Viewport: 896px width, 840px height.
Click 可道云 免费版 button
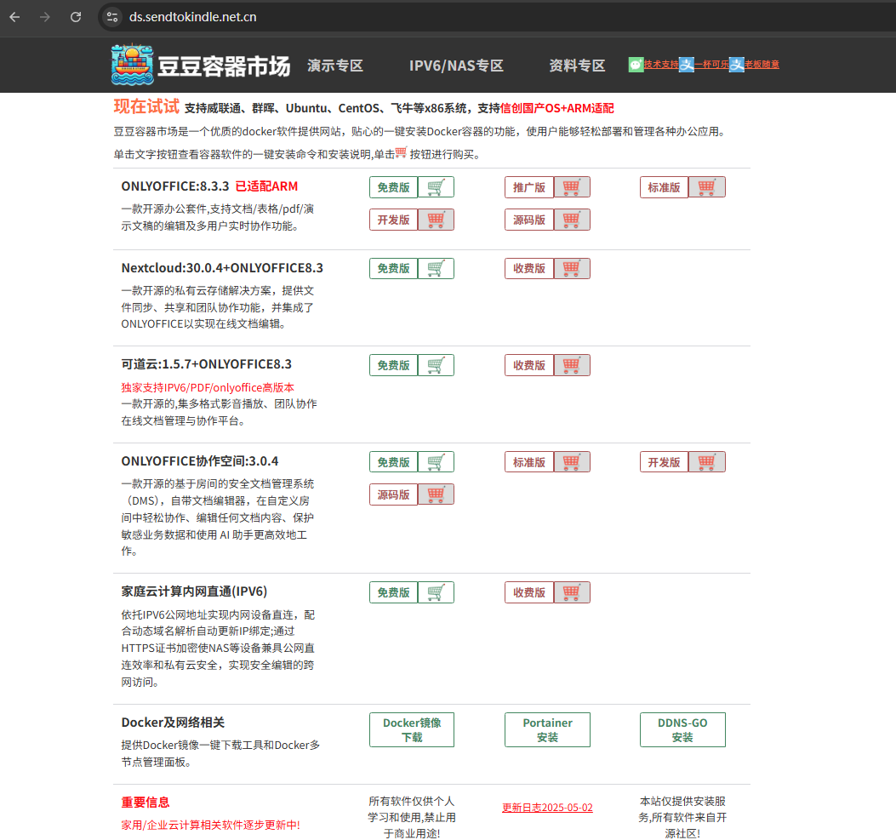393,365
